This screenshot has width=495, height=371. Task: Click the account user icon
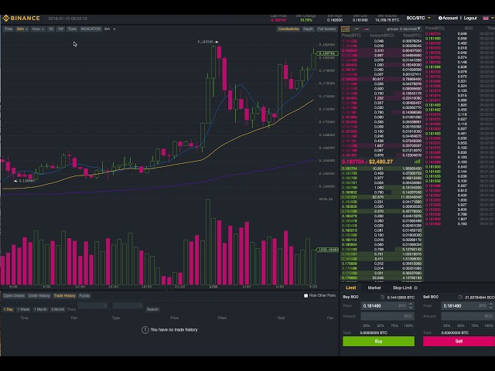[x=440, y=19]
